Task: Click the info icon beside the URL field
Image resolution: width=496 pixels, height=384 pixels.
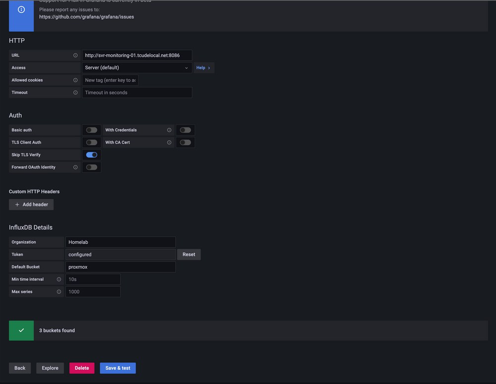Action: (75, 55)
